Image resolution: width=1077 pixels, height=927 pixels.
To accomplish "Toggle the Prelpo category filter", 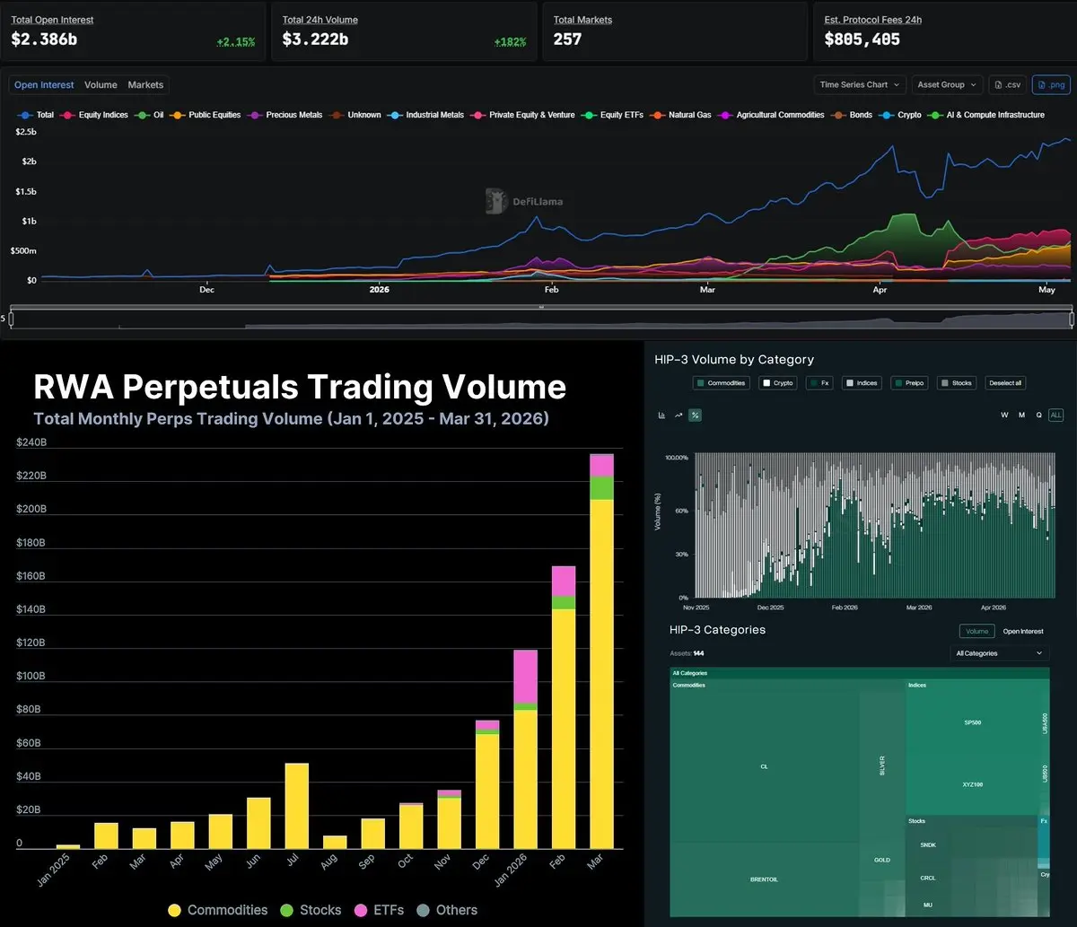I will [909, 383].
